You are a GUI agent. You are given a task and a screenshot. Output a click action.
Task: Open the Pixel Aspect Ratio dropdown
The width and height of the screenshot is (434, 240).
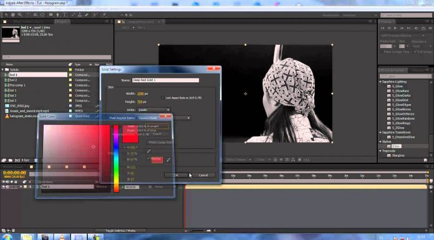pyautogui.click(x=165, y=118)
